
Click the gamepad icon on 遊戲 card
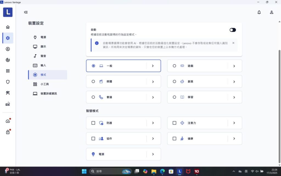click(182, 66)
